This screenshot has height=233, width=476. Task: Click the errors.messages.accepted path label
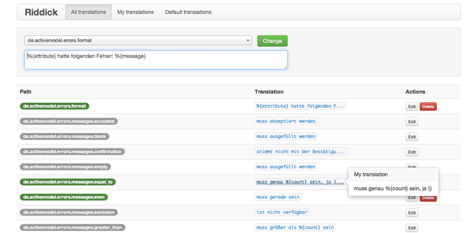tap(68, 121)
